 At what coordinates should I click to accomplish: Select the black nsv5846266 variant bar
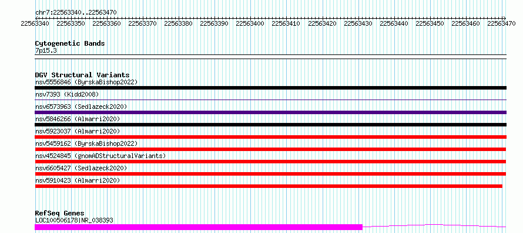pos(270,125)
